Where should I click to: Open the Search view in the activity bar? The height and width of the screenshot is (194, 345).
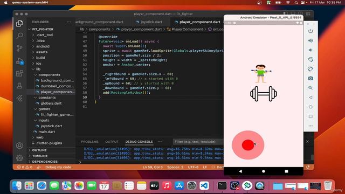pos(19,36)
